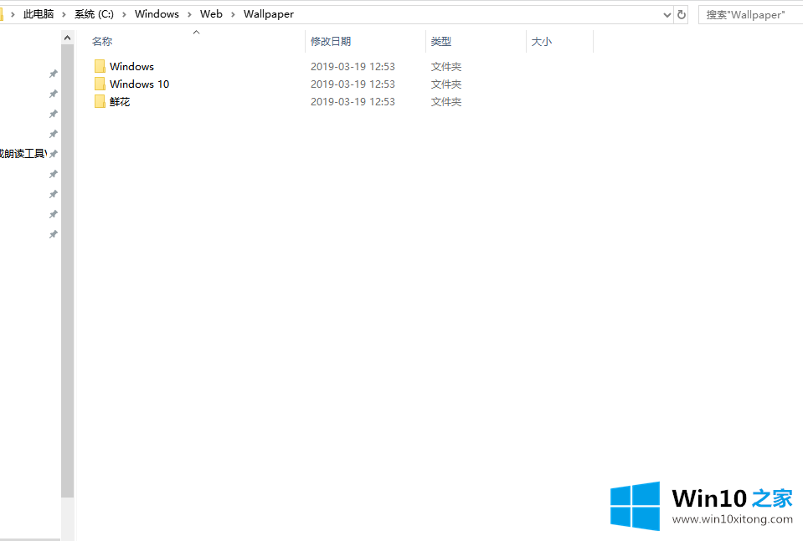Click the refresh button beside address bar
Screen dimensions: 803x541
681,15
